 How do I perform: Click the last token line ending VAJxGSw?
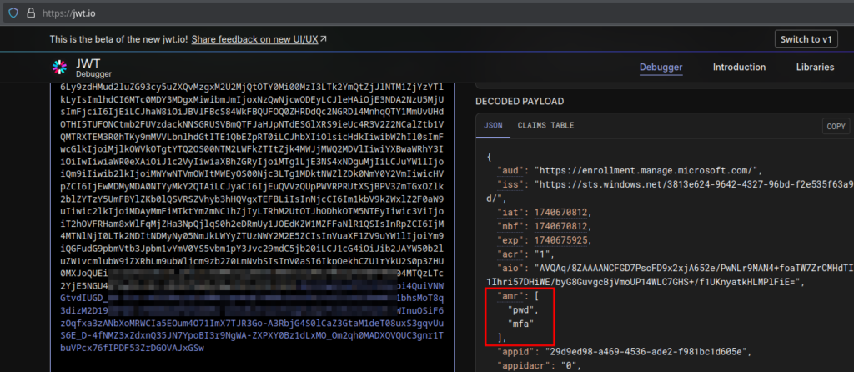(133, 348)
